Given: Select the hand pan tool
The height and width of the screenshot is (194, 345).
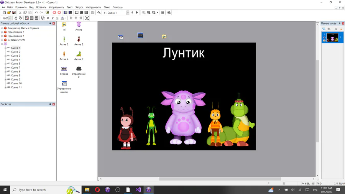Looking at the screenshot, I should click(16, 18).
